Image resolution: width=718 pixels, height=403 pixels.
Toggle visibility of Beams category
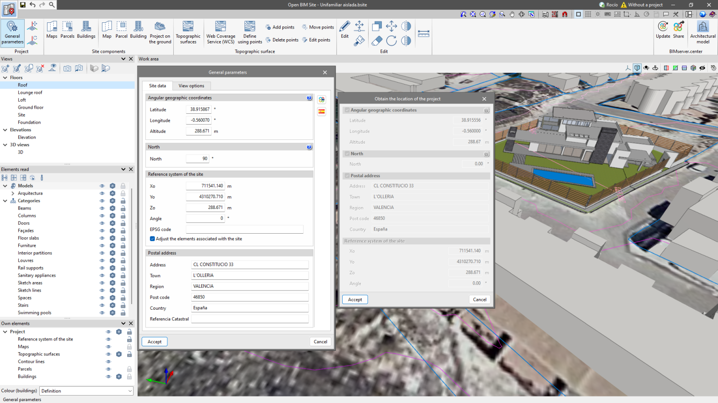click(102, 208)
